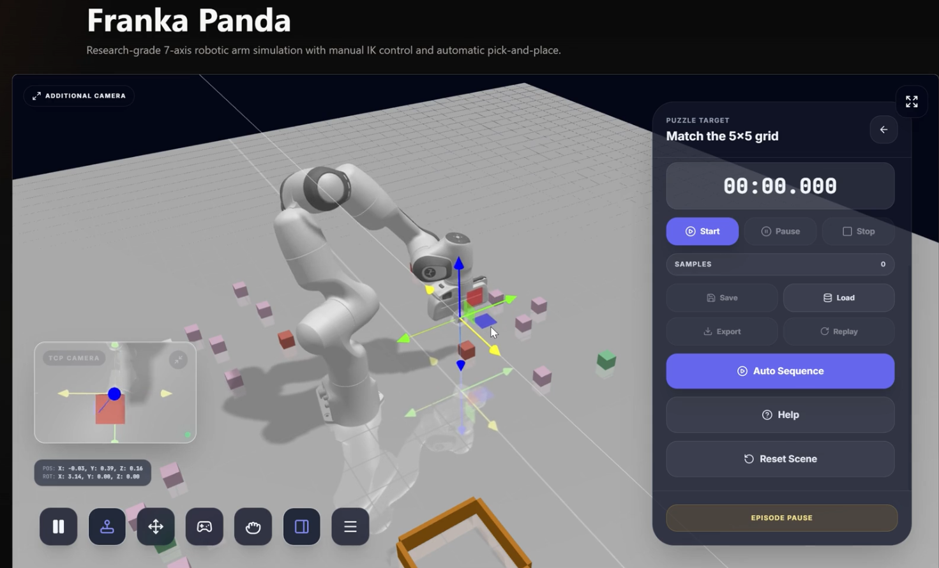Open the gamepad controller mode
Image resolution: width=939 pixels, height=568 pixels.
204,527
